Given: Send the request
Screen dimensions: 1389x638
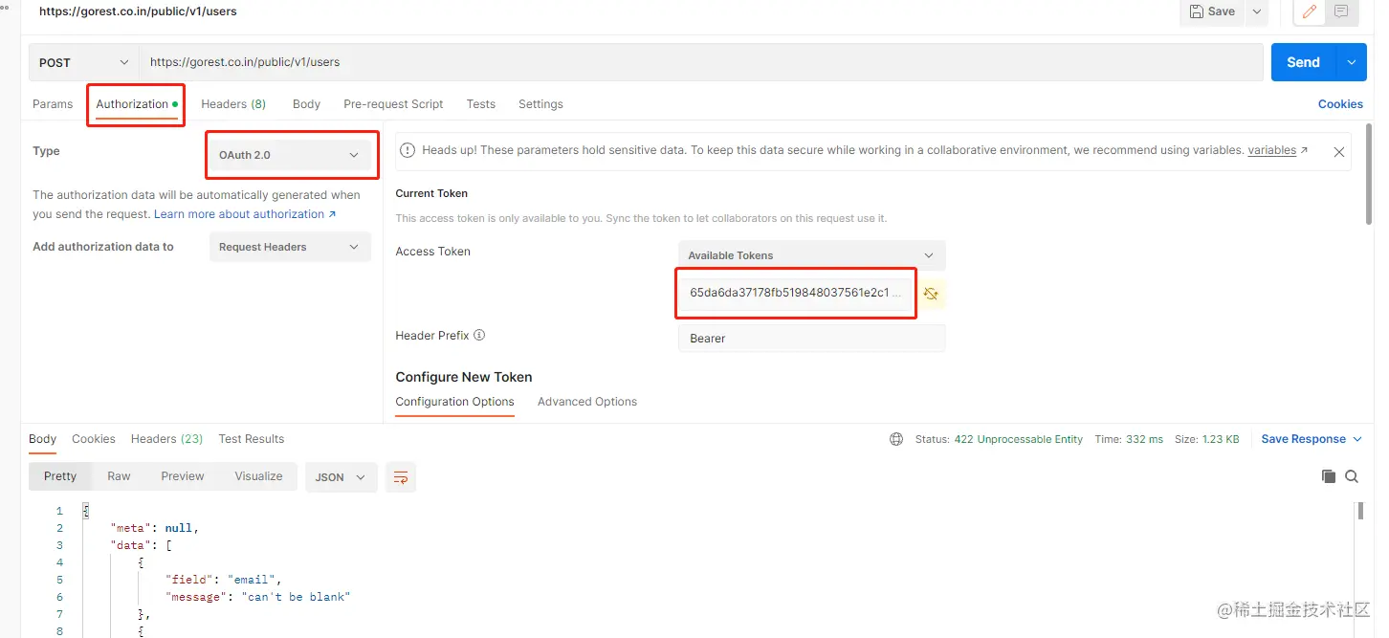Looking at the screenshot, I should pos(1303,62).
